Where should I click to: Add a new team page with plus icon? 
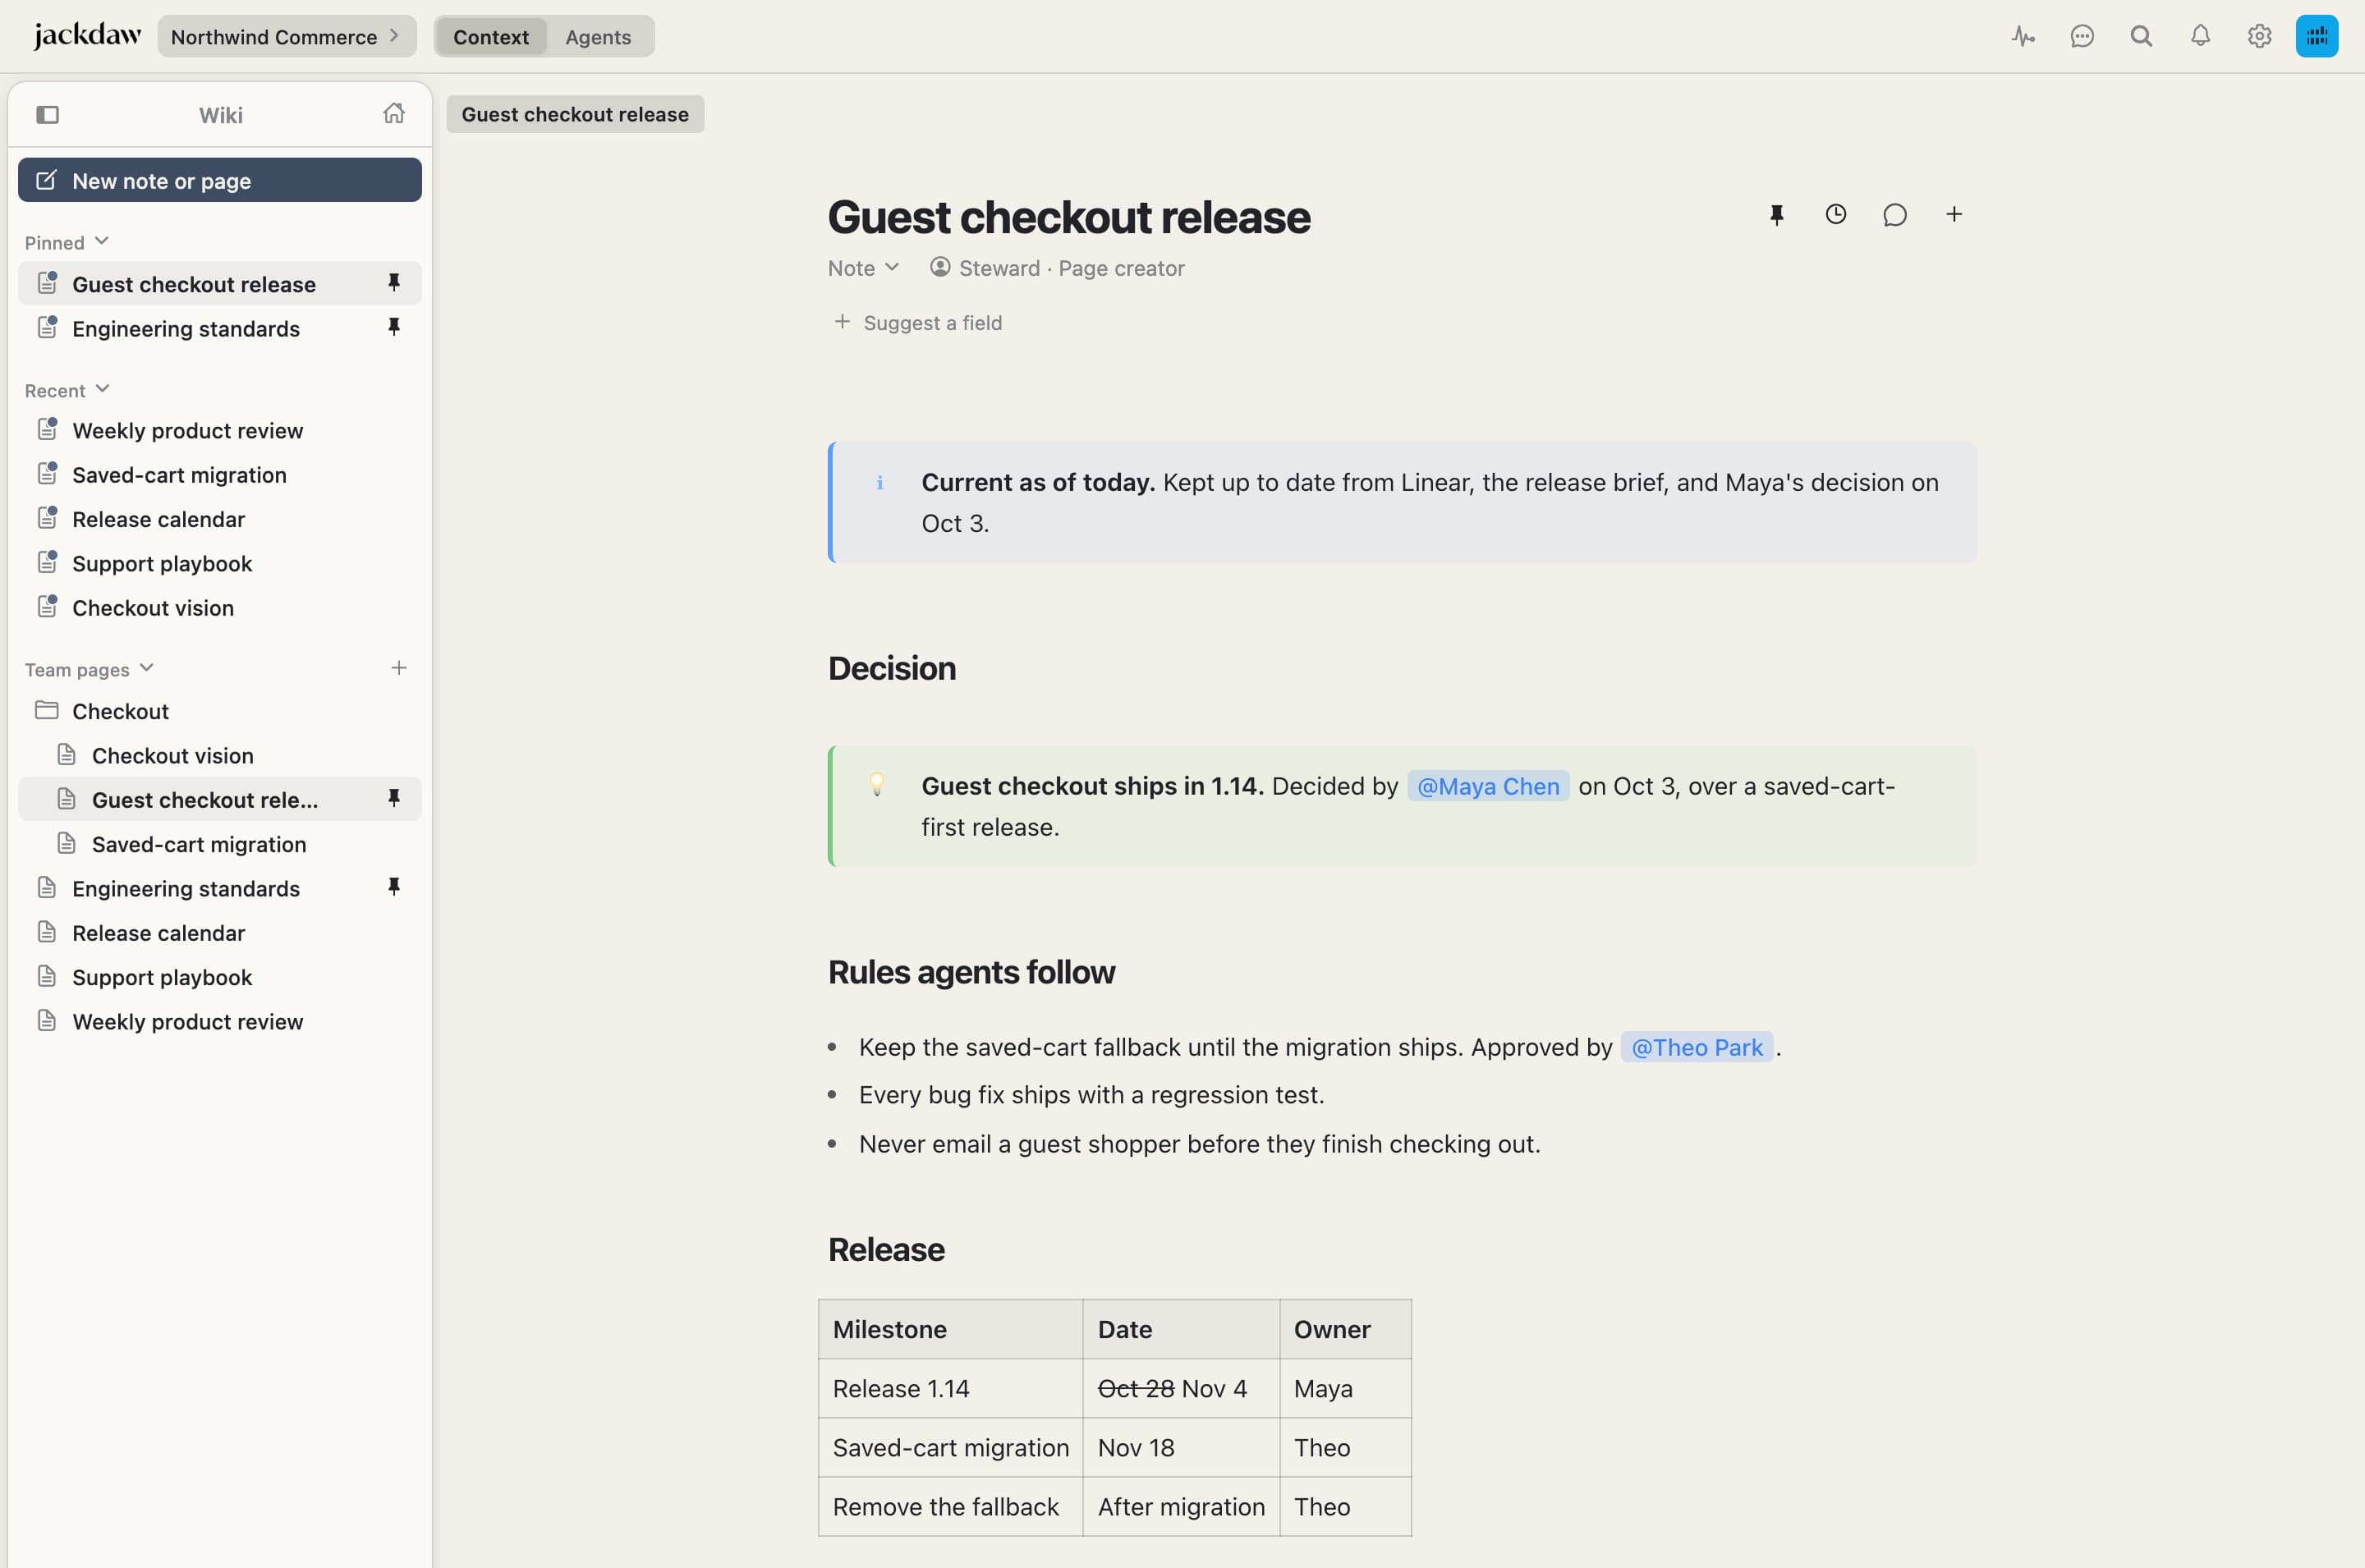coord(399,668)
